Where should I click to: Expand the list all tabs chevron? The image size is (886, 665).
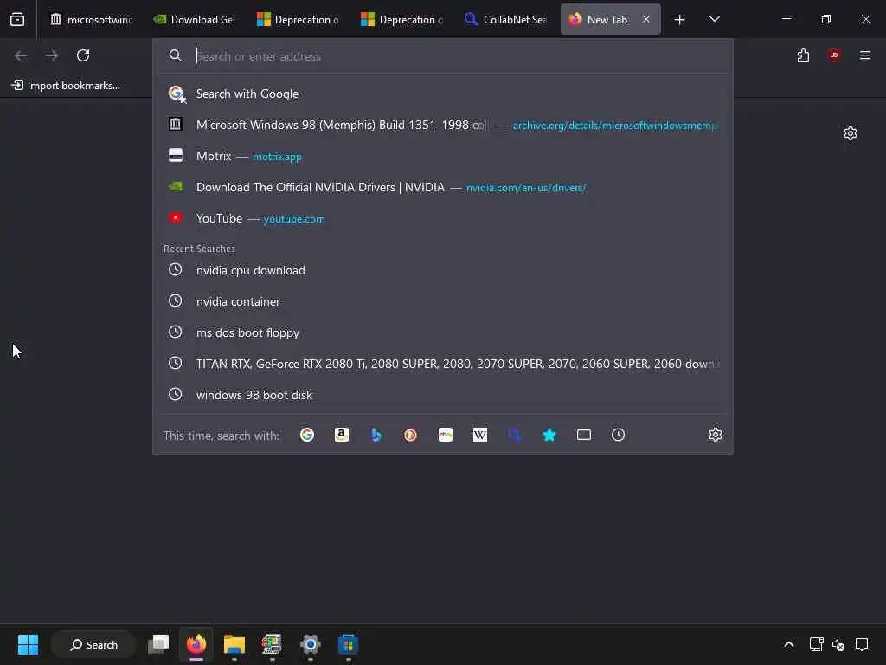(x=714, y=19)
